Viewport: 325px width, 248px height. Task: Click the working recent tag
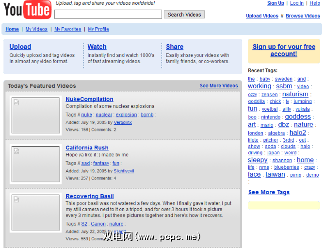tap(260, 86)
